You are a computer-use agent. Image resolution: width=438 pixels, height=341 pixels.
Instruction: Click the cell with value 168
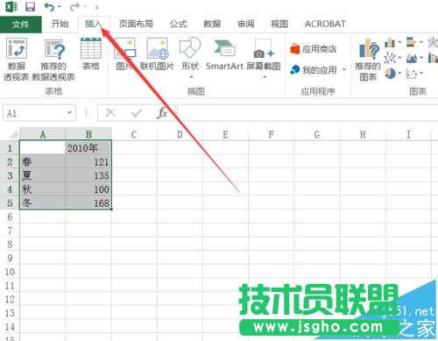click(88, 202)
